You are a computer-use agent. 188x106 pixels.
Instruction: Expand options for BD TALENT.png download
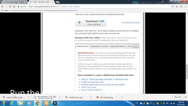tap(122, 97)
